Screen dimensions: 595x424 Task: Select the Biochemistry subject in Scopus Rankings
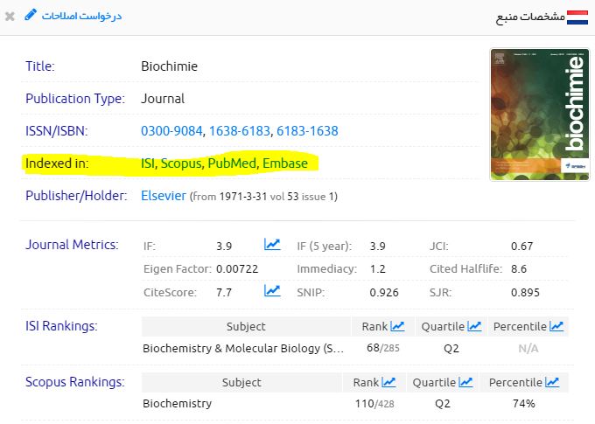click(177, 404)
